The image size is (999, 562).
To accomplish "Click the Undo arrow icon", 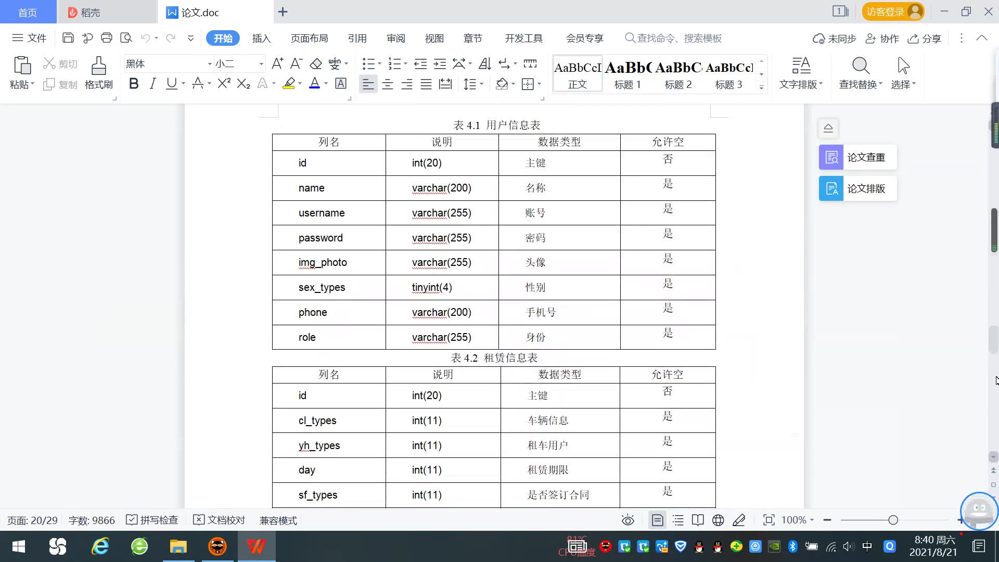I will pyautogui.click(x=146, y=38).
